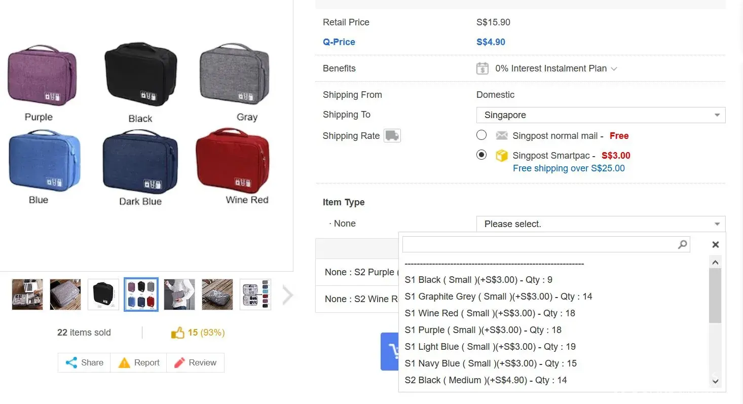This screenshot has width=743, height=404.
Task: Choose S1 Wine Red Small option
Action: [490, 313]
